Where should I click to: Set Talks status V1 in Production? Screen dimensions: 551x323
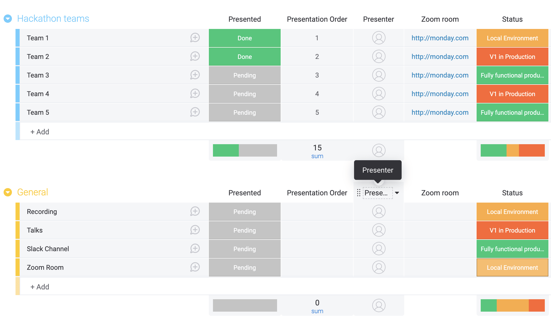[512, 230]
